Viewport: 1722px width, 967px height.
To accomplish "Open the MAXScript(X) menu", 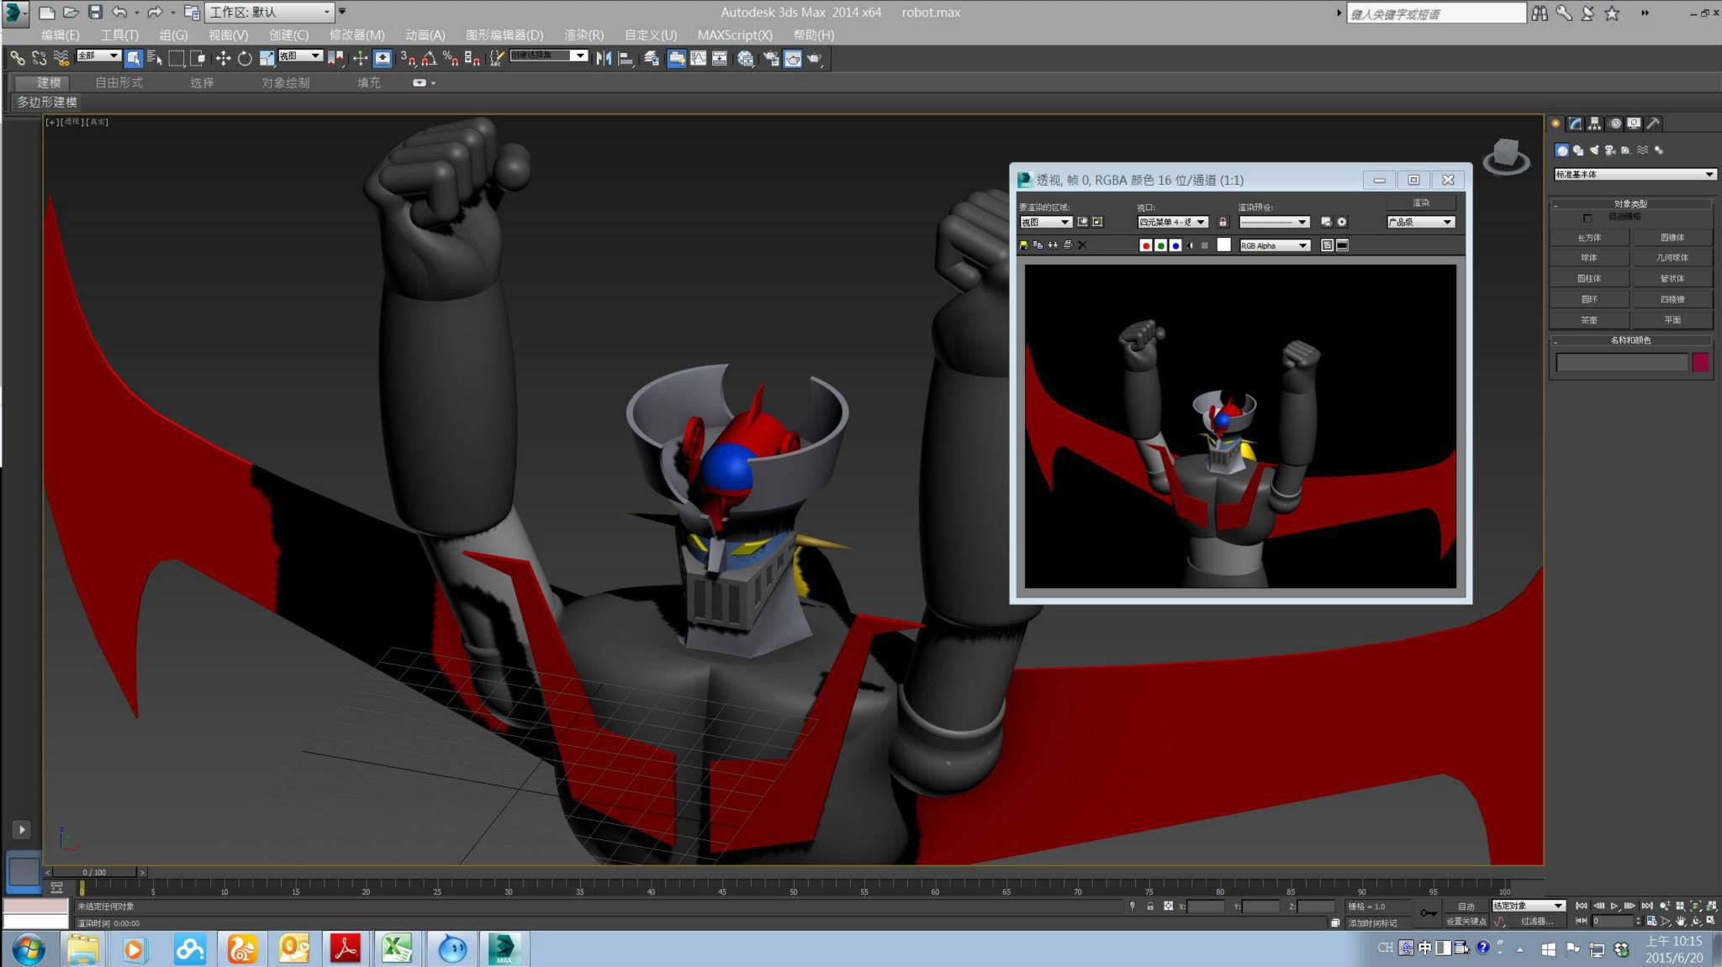I will click(x=735, y=34).
